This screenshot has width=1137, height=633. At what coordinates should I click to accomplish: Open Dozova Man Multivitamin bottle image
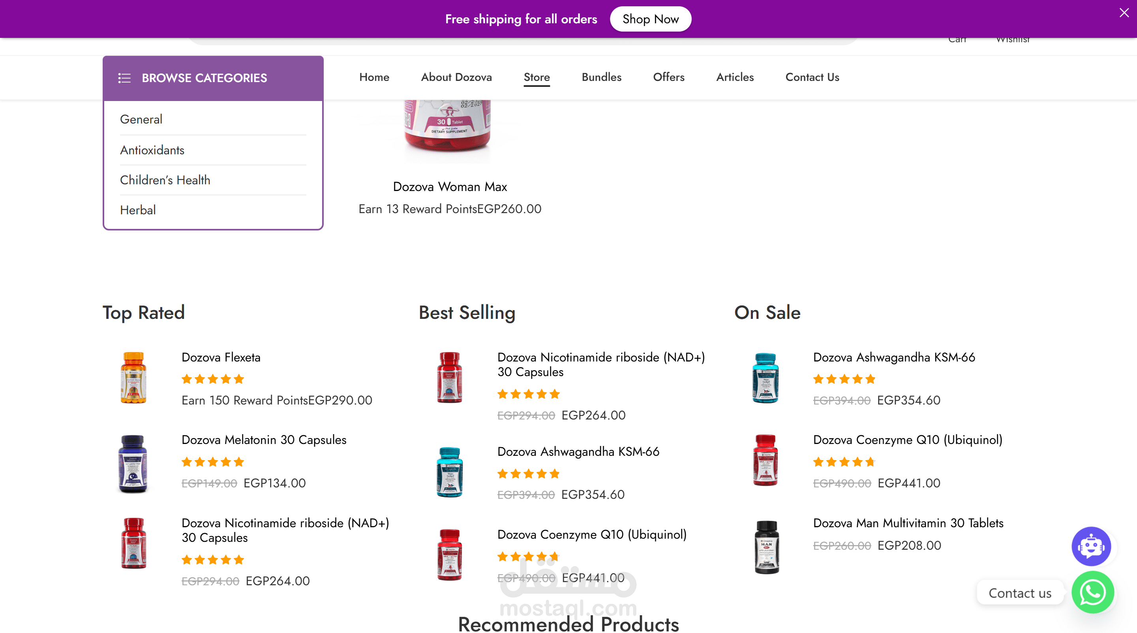(x=766, y=547)
